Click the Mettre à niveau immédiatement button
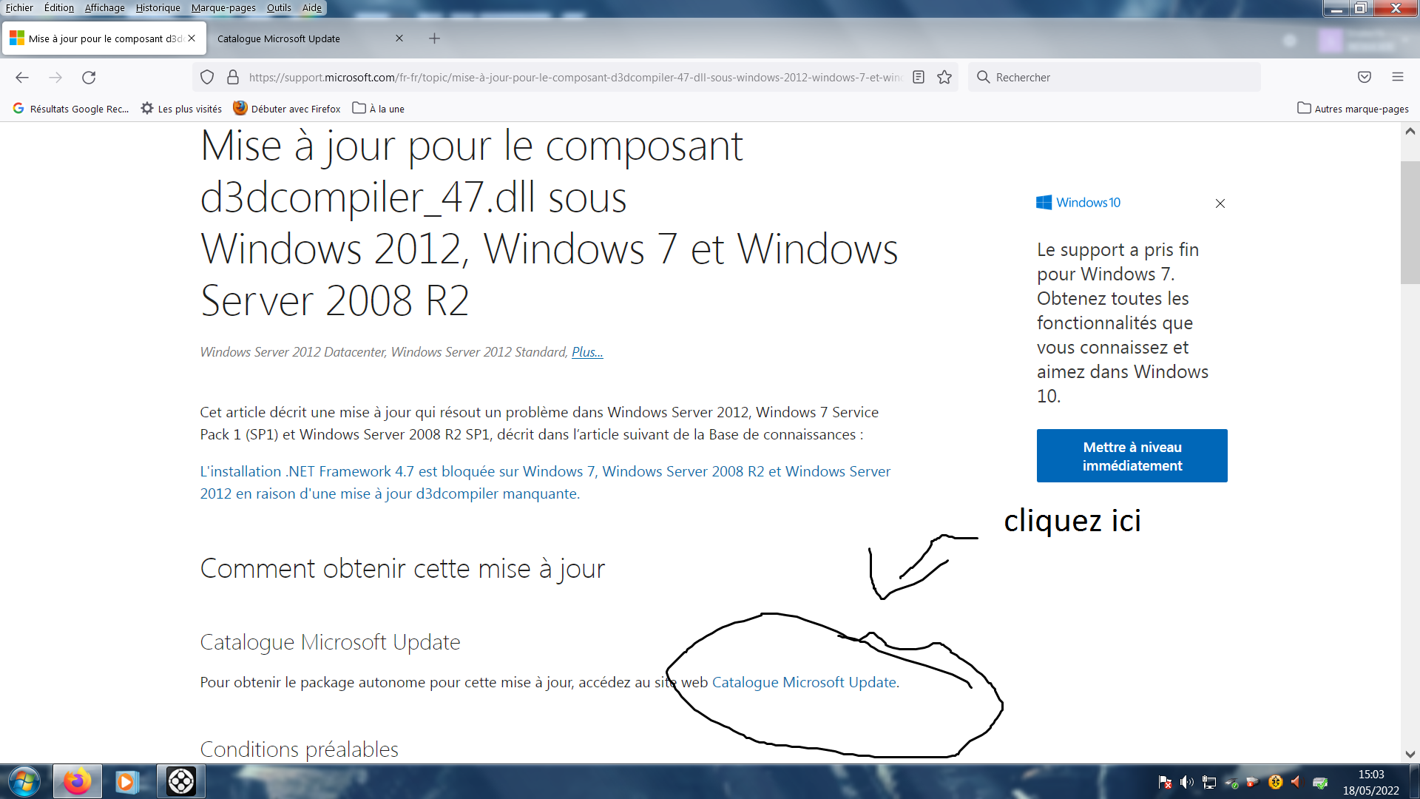 (x=1132, y=456)
